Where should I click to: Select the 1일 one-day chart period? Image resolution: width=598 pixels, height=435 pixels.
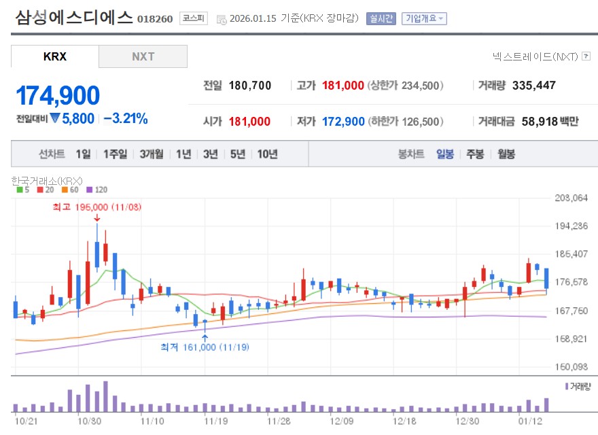tap(84, 154)
